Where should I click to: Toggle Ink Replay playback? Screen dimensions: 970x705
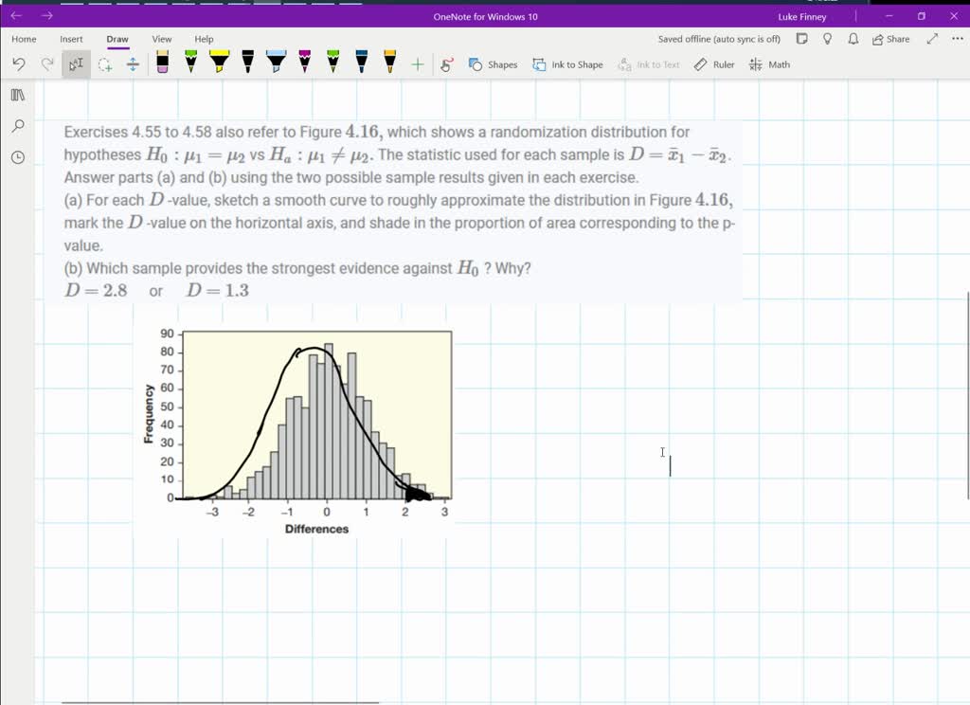446,64
